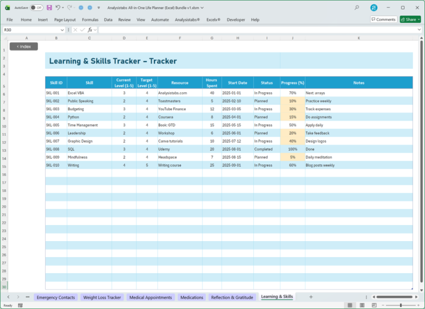Image resolution: width=425 pixels, height=309 pixels.
Task: Open the search magnifier in title bar
Action: (x=356, y=8)
